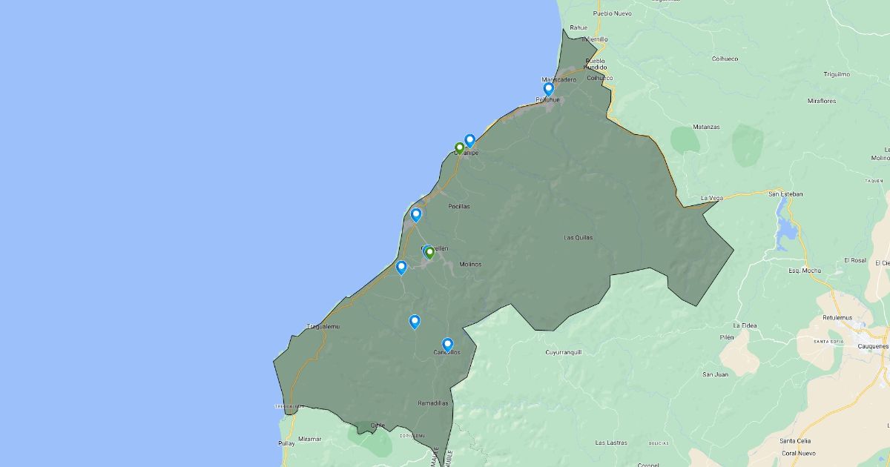Screen dimensions: 890x467
Task: Click the Las Quilas place label
Action: (578, 238)
